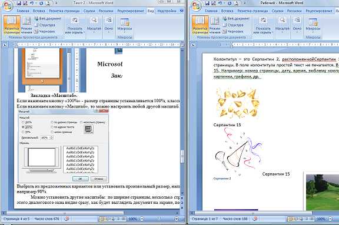Select Разметка страницы view in left window

[x=12, y=25]
